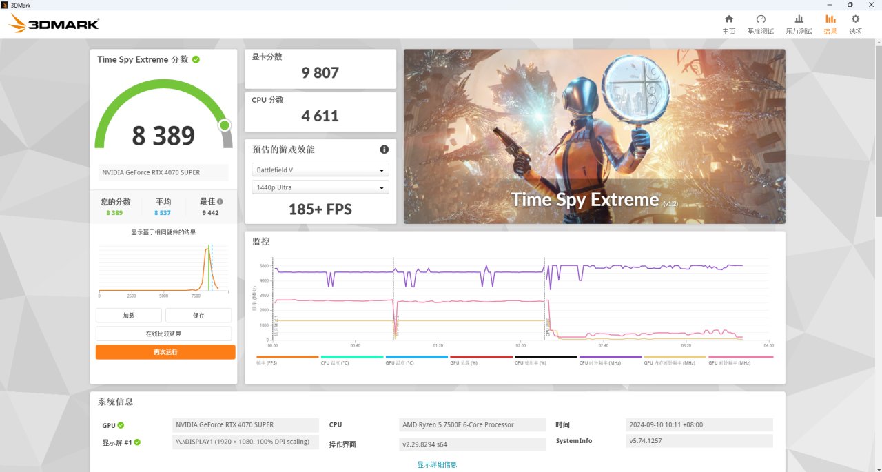
Task: Click NVIDIA GeForce RTX 4070 SUPER under gauge
Action: click(x=163, y=172)
